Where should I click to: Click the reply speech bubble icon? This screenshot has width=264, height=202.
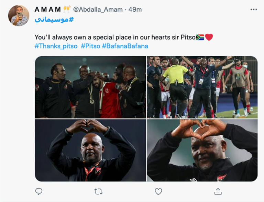[39, 191]
